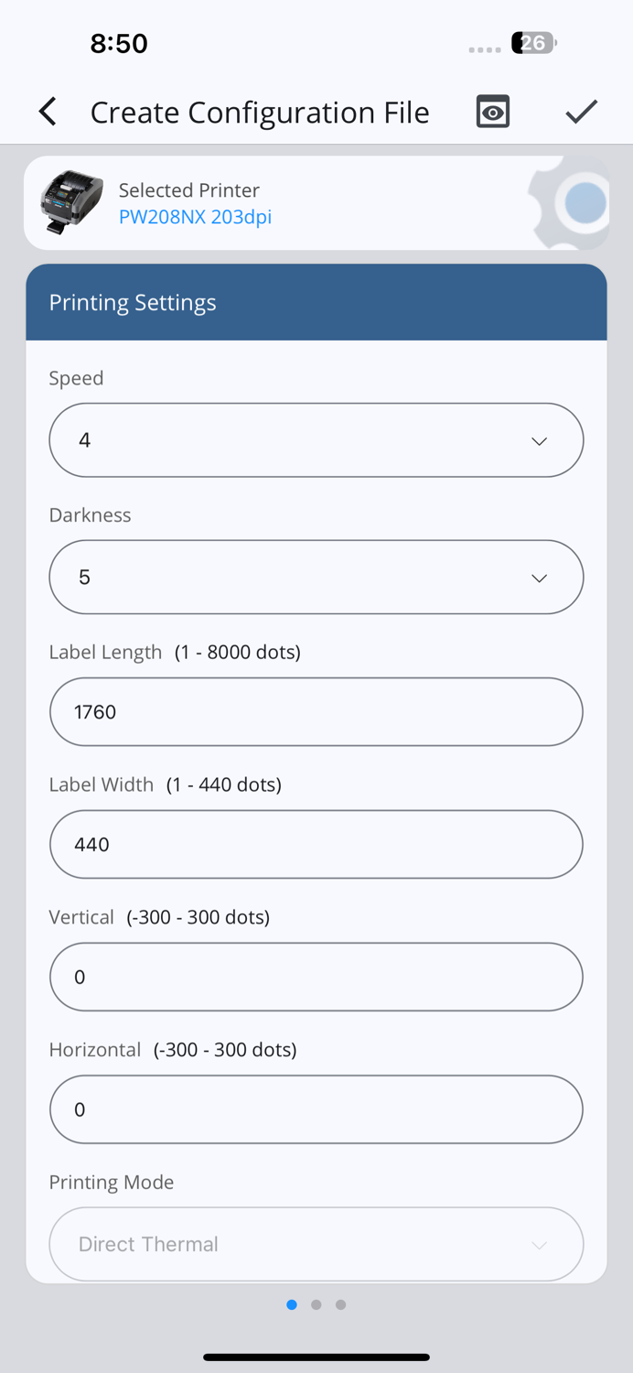Click the Label Width input field
Viewport: 633px width, 1373px height.
pos(316,844)
